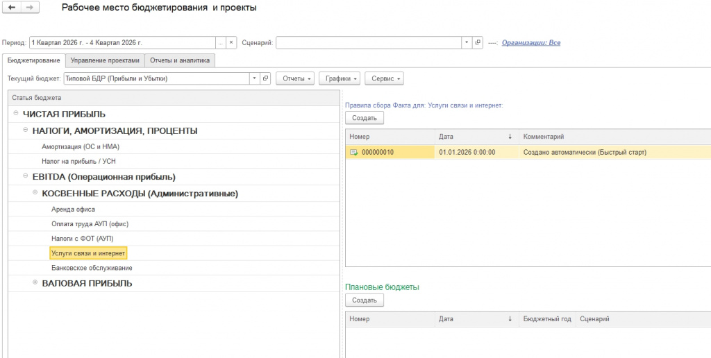This screenshot has height=358, width=711.
Task: Clear the period field with X
Action: [x=231, y=42]
